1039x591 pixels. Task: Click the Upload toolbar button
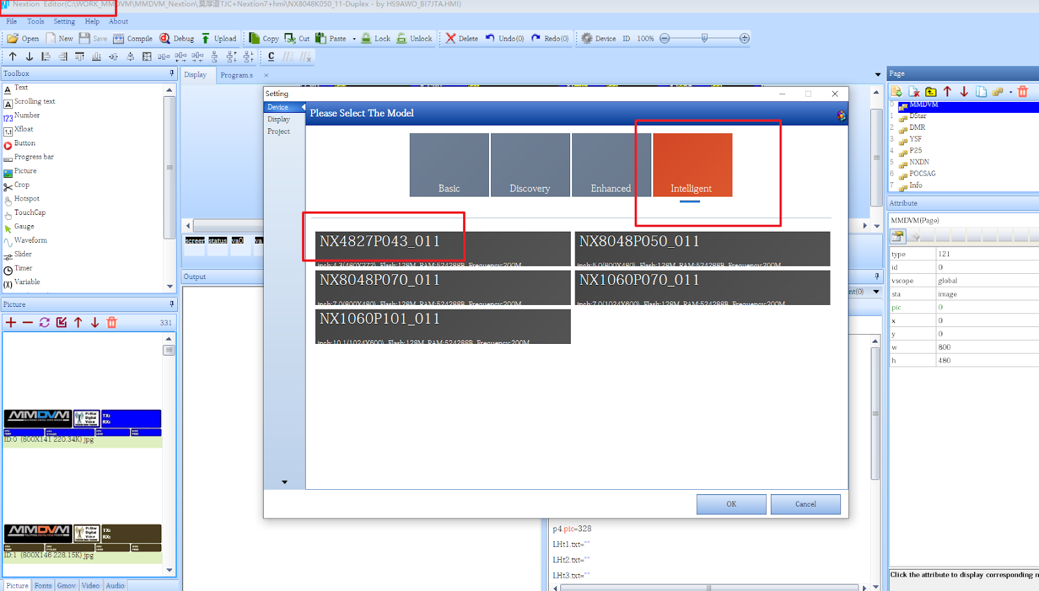[218, 38]
